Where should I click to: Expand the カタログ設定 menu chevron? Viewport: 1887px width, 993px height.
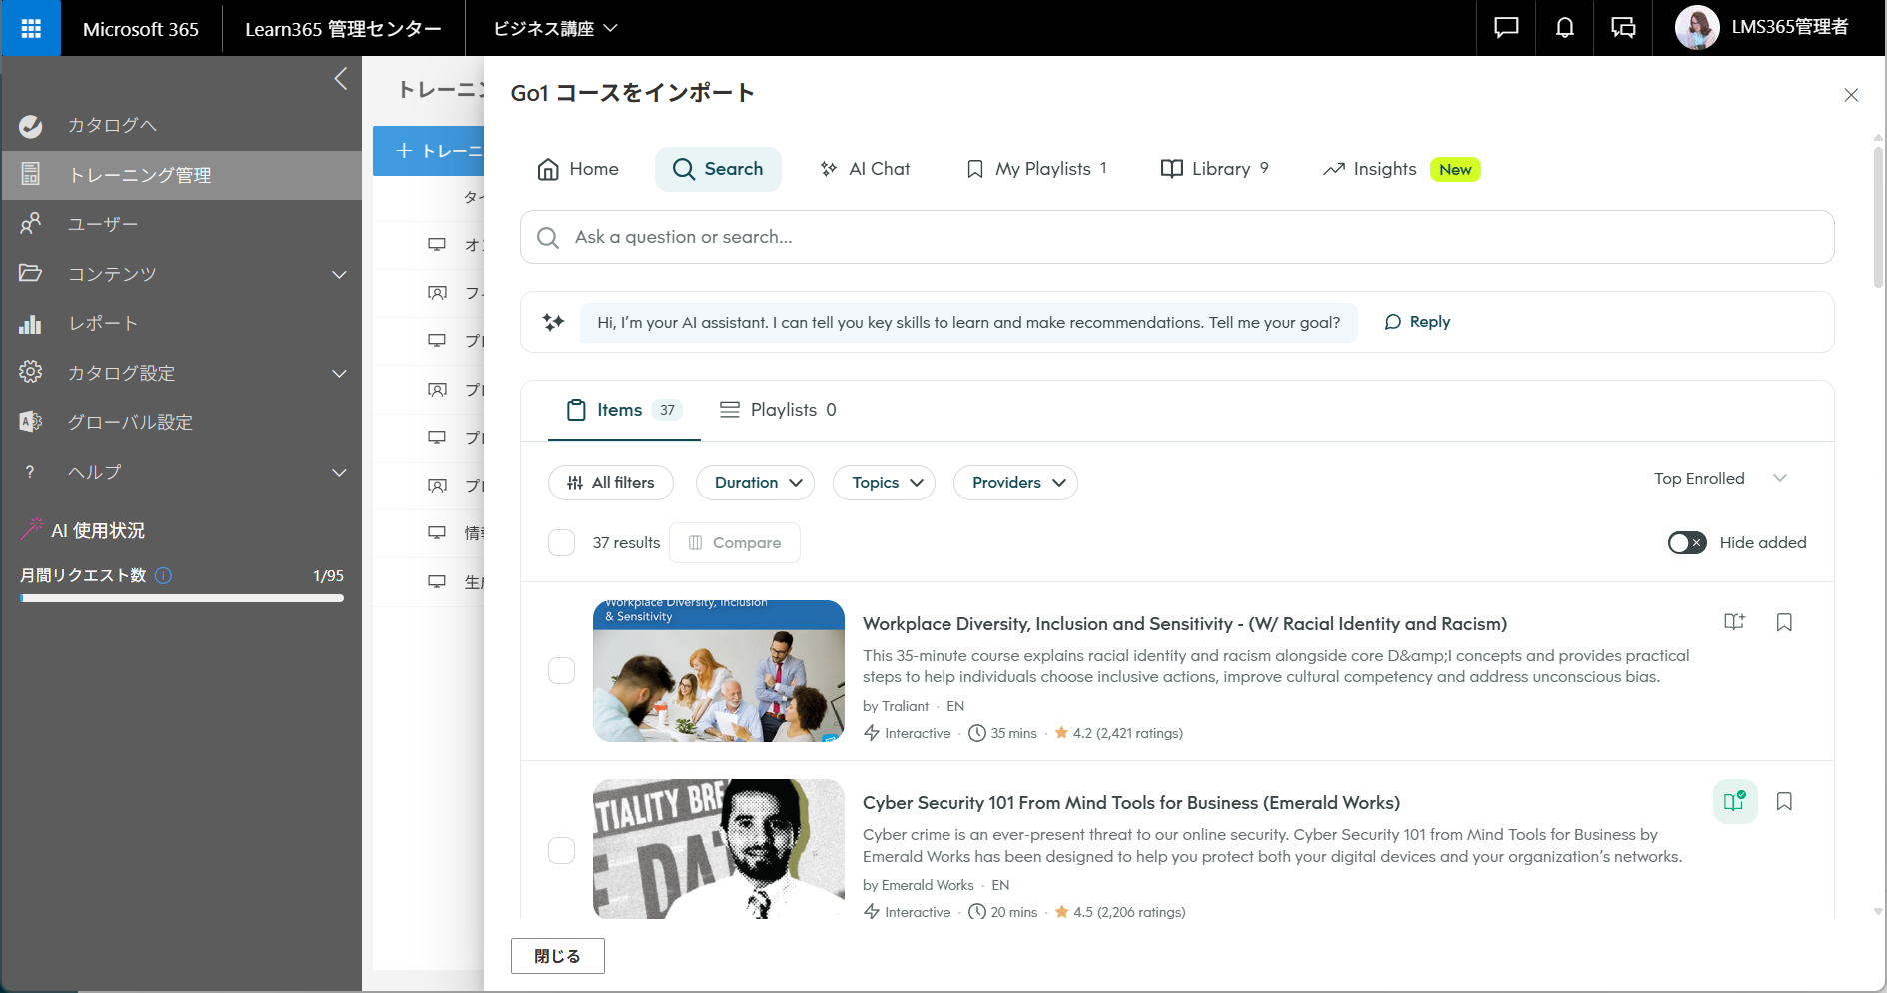(340, 373)
